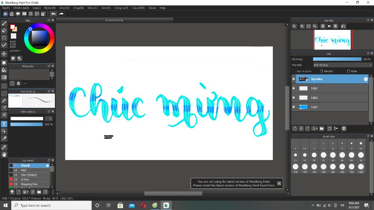Open gear settings of the hyouka layer

click(x=366, y=79)
